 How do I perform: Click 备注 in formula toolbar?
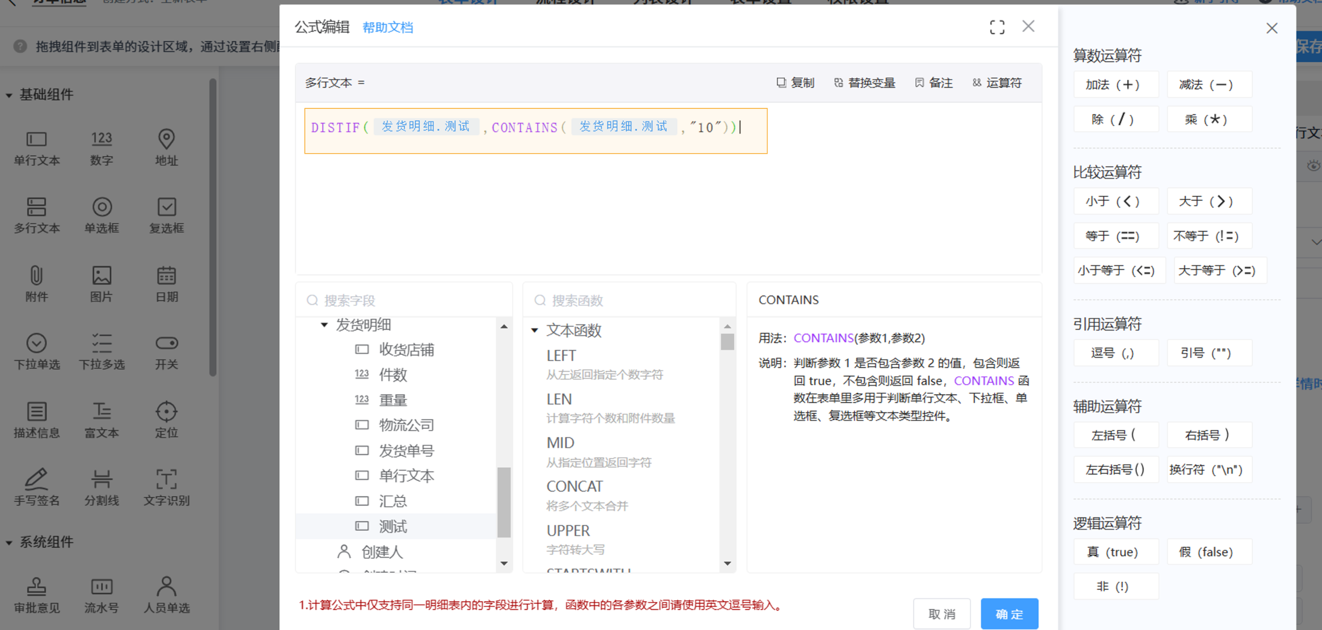(934, 83)
